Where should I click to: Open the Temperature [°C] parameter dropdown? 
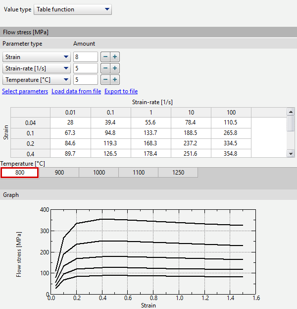36,80
